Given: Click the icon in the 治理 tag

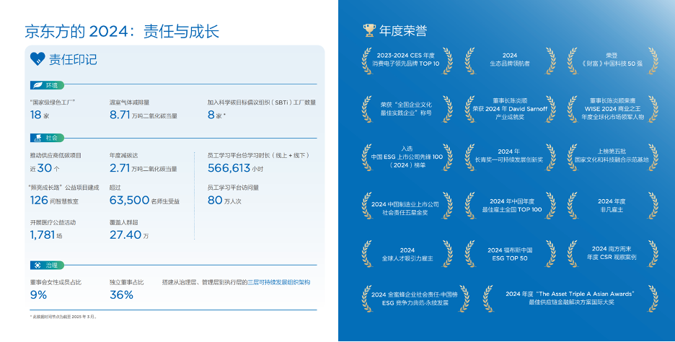Looking at the screenshot, I should click(x=38, y=265).
